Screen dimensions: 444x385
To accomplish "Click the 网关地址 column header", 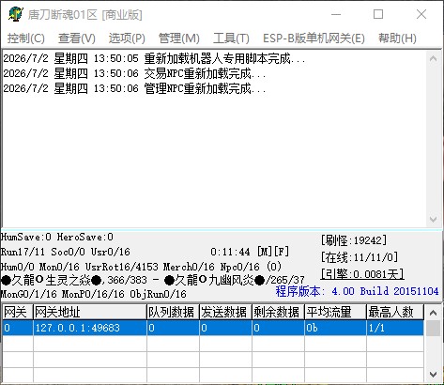I will (90, 312).
